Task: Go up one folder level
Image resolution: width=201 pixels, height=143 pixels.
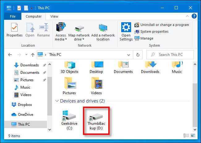Action: click(x=33, y=55)
